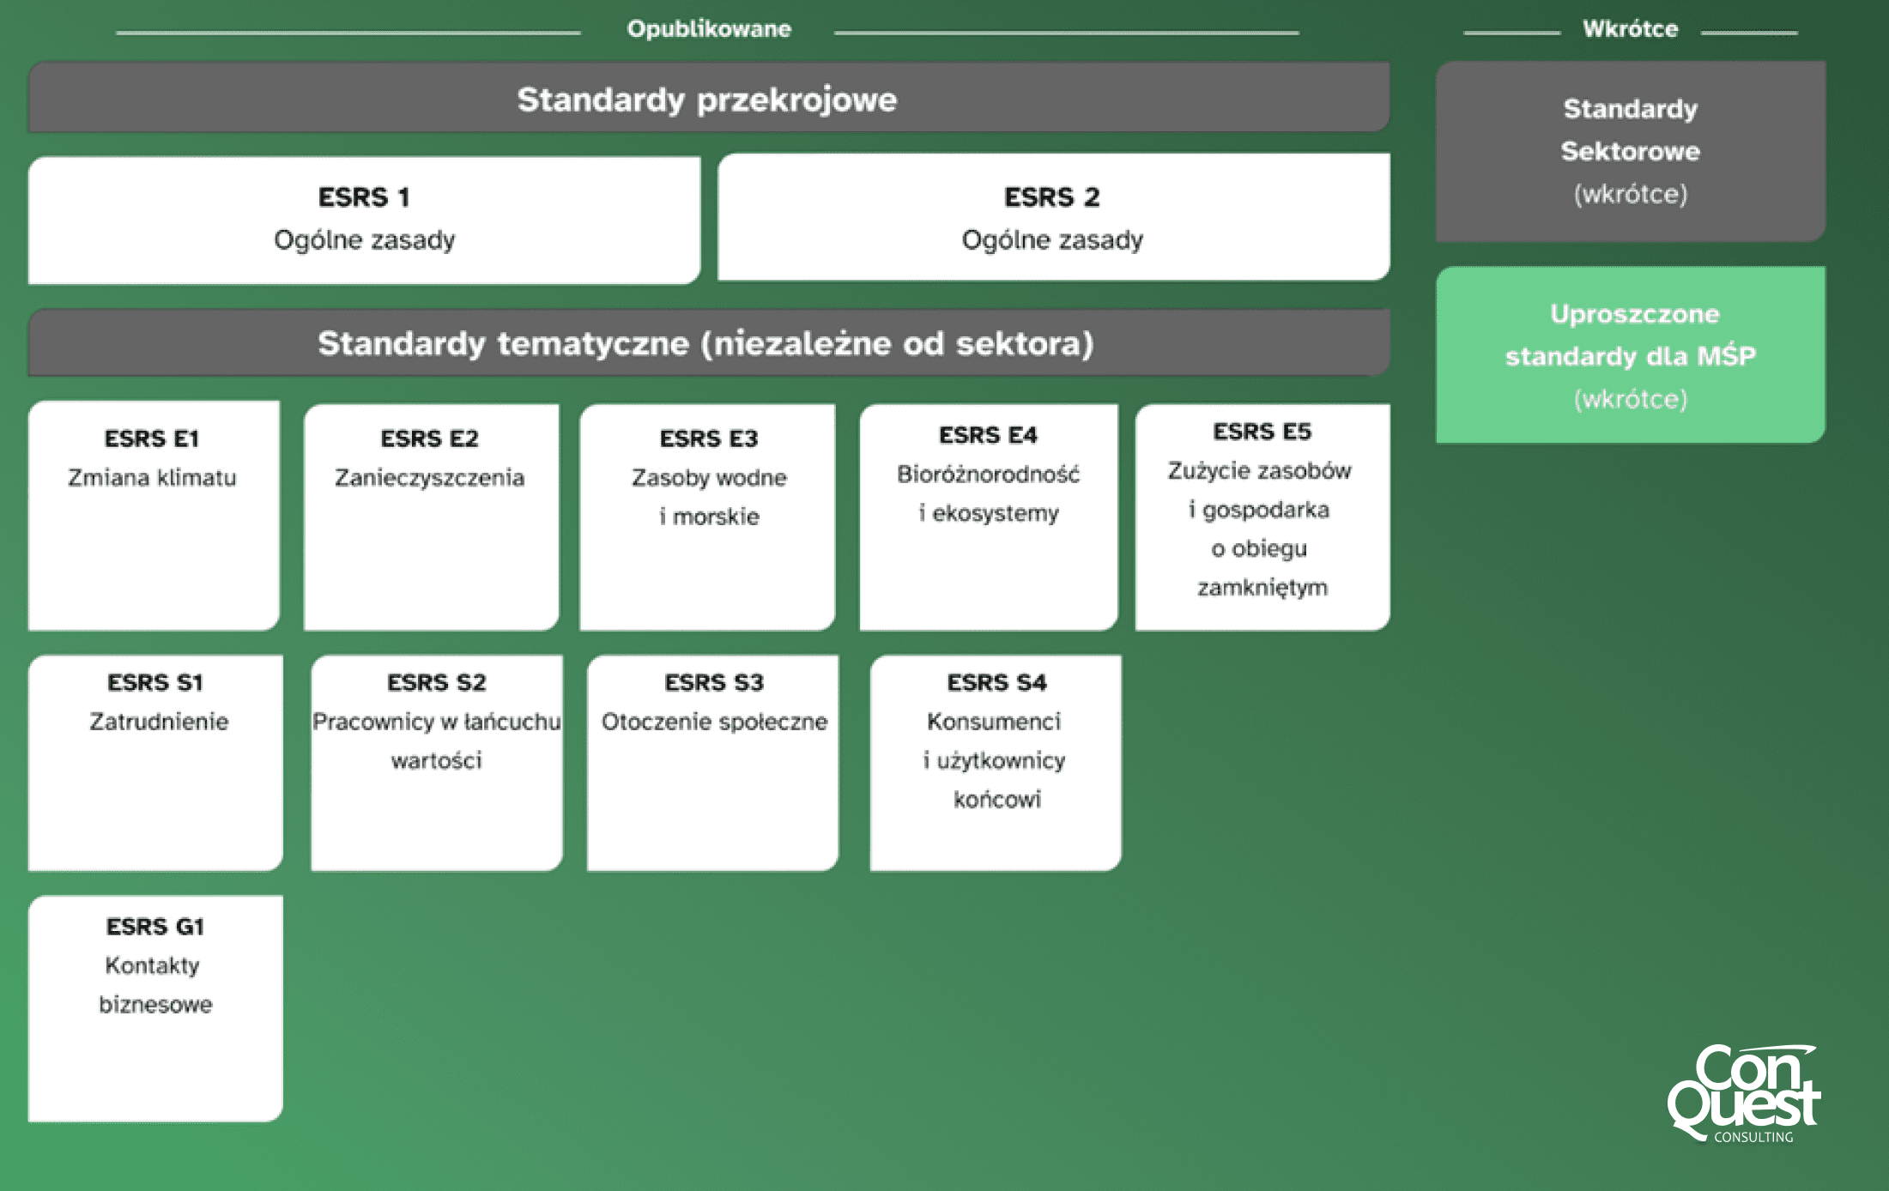Open the ESRS S1 Zatrudnienie tile
Viewport: 1889px width, 1191px height.
155,763
